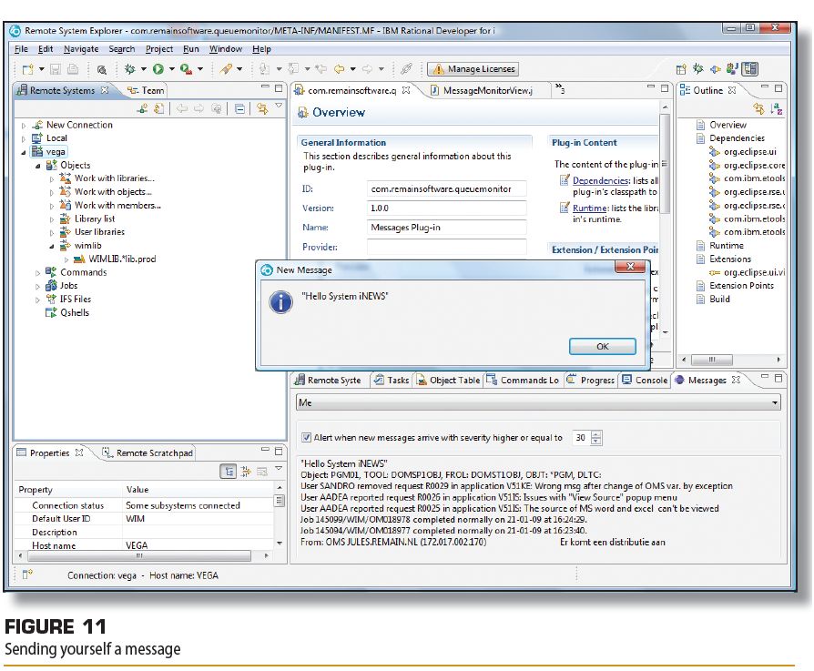Click OK in the New Message dialog
This screenshot has height=671, width=814.
click(602, 346)
